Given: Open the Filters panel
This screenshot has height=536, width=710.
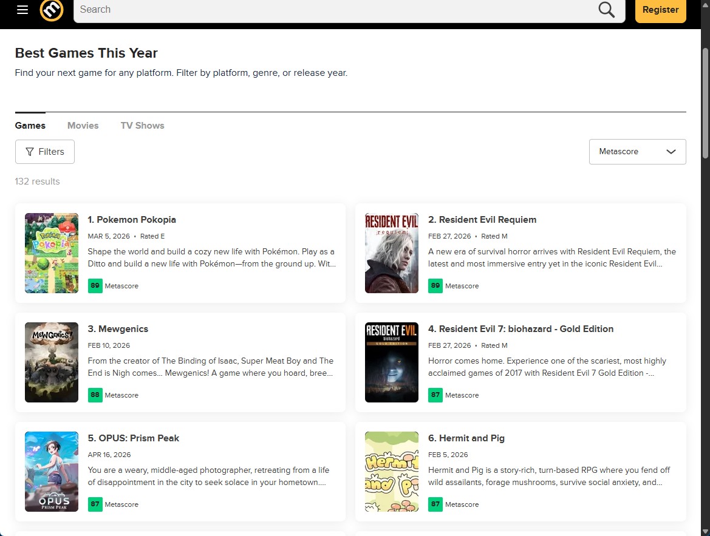Looking at the screenshot, I should (45, 152).
